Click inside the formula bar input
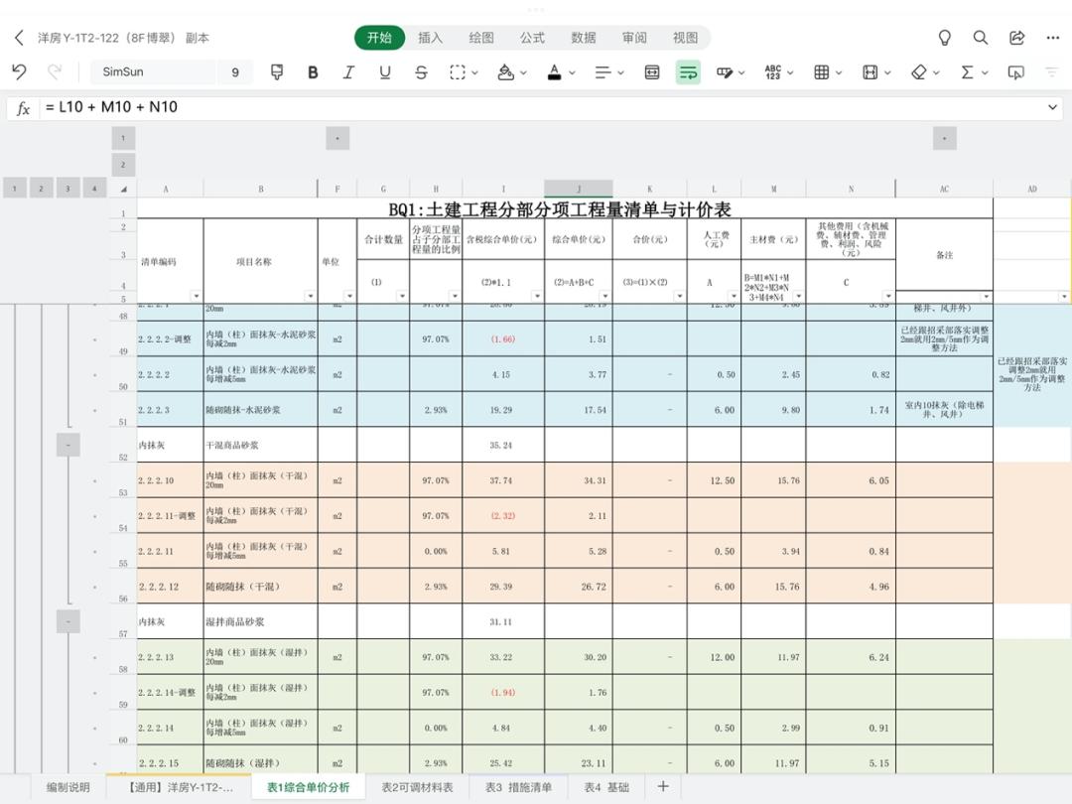The height and width of the screenshot is (804, 1072). point(298,108)
